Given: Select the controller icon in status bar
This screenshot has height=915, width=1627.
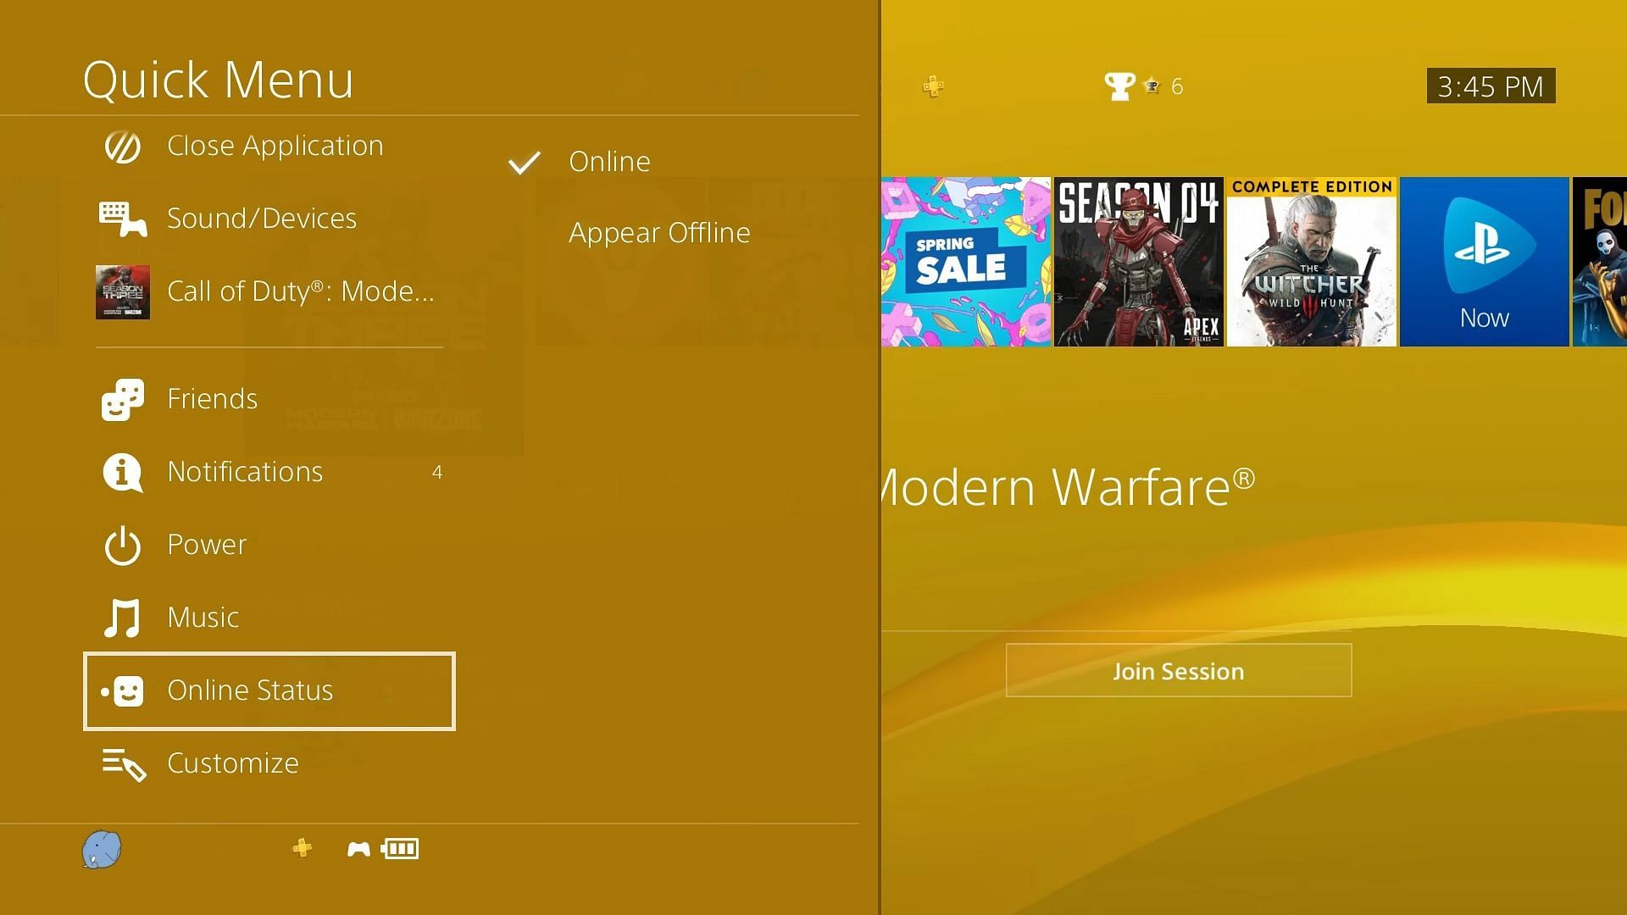Looking at the screenshot, I should (x=357, y=849).
